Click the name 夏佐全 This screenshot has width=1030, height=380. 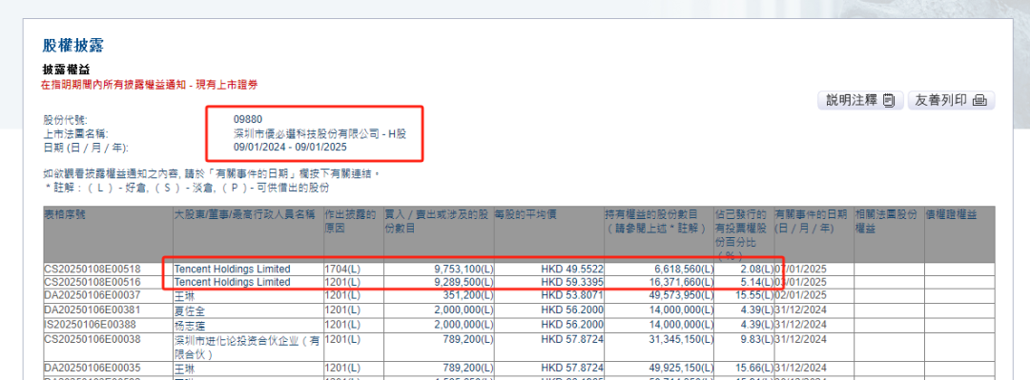pos(189,311)
